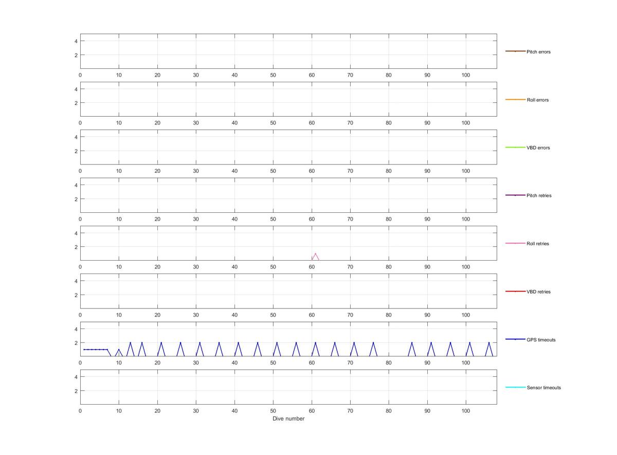Pick the cyan Sensor timeouts legend line
This screenshot has height=455, width=617.
[515, 387]
